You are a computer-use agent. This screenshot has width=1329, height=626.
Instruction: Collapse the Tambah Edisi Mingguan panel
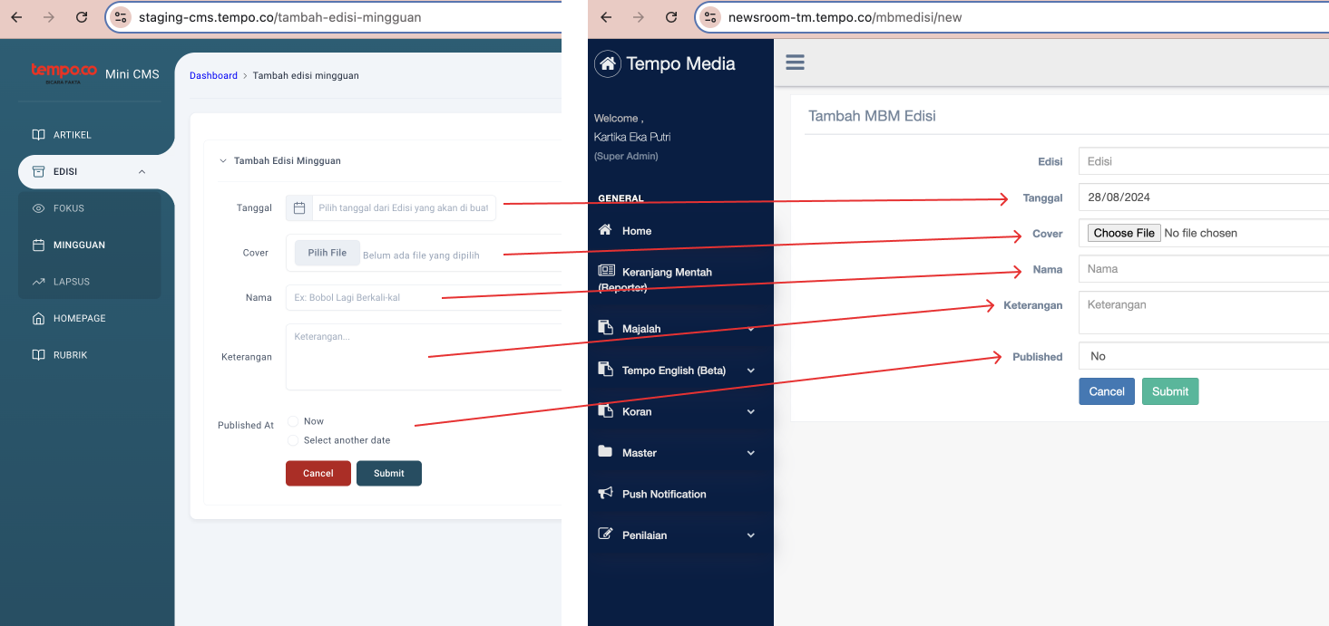pyautogui.click(x=223, y=161)
